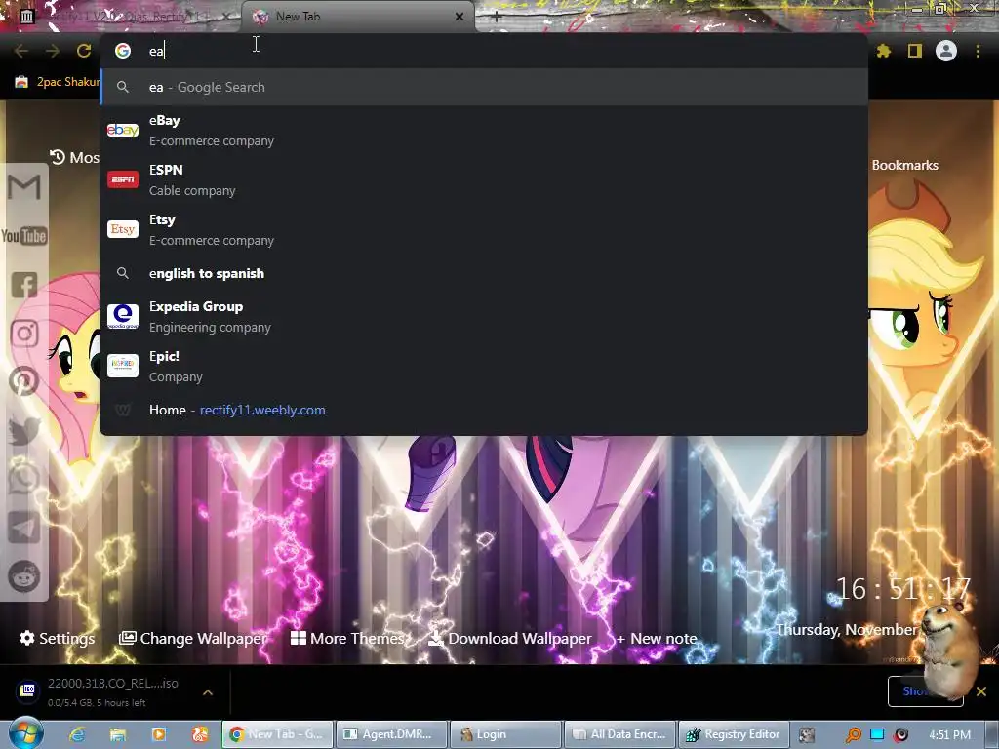Click the New Tab Chrome taskbar button
The width and height of the screenshot is (999, 749).
click(277, 734)
